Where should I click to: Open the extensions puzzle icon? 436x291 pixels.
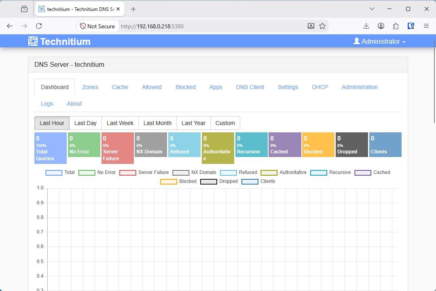tap(396, 26)
